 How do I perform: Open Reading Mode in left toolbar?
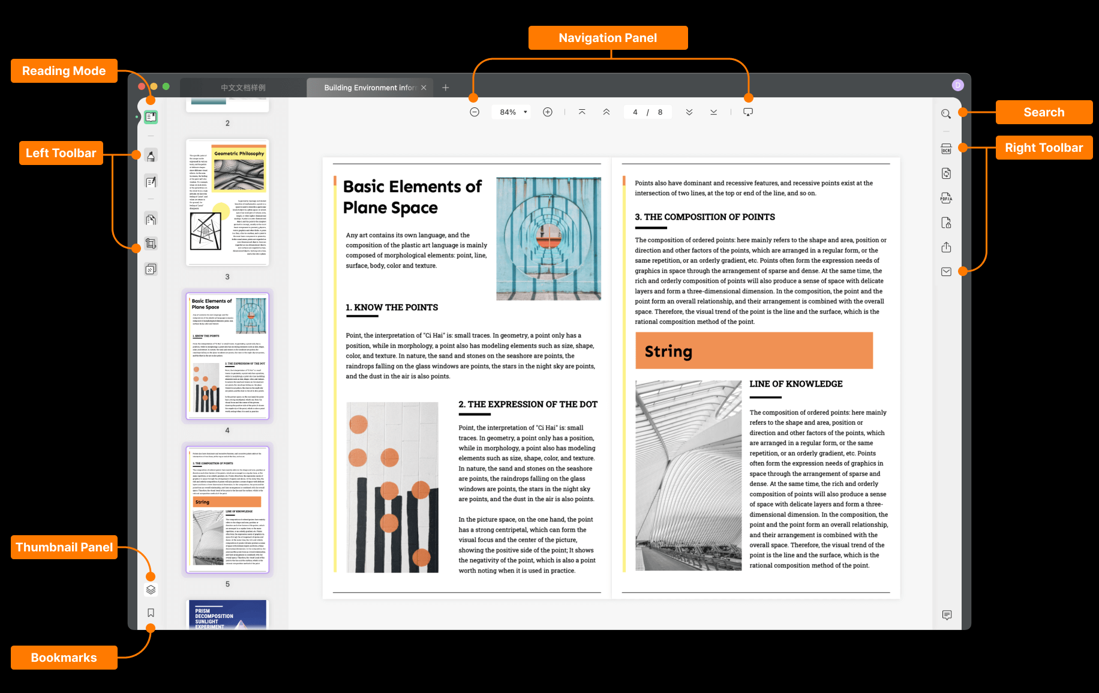[x=151, y=117]
